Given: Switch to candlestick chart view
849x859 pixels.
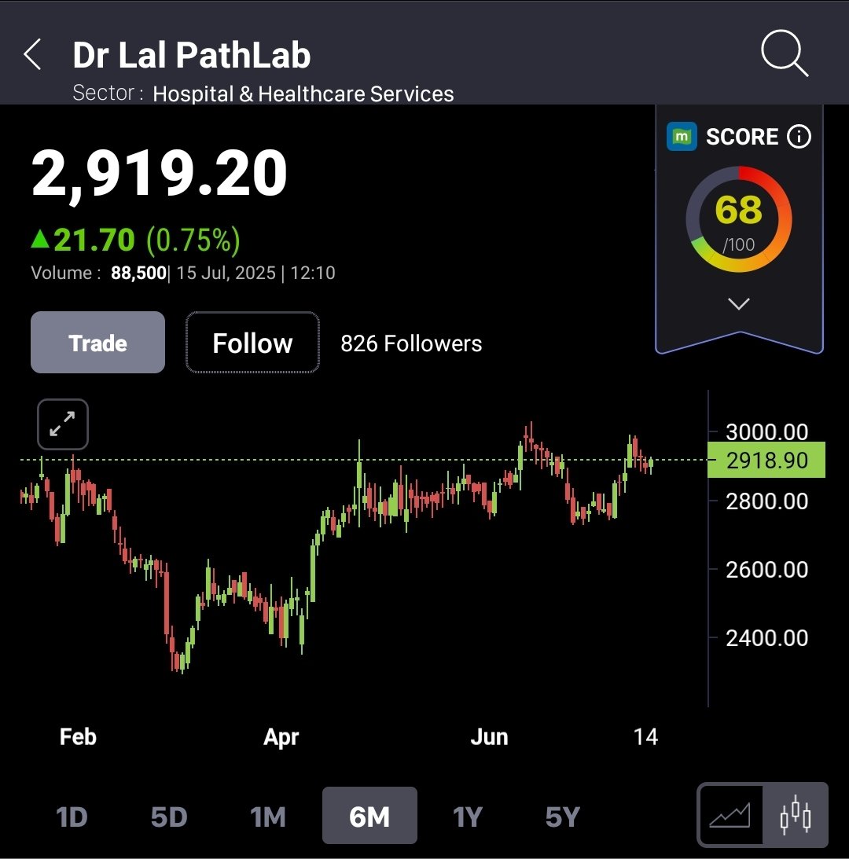Looking at the screenshot, I should coord(796,815).
